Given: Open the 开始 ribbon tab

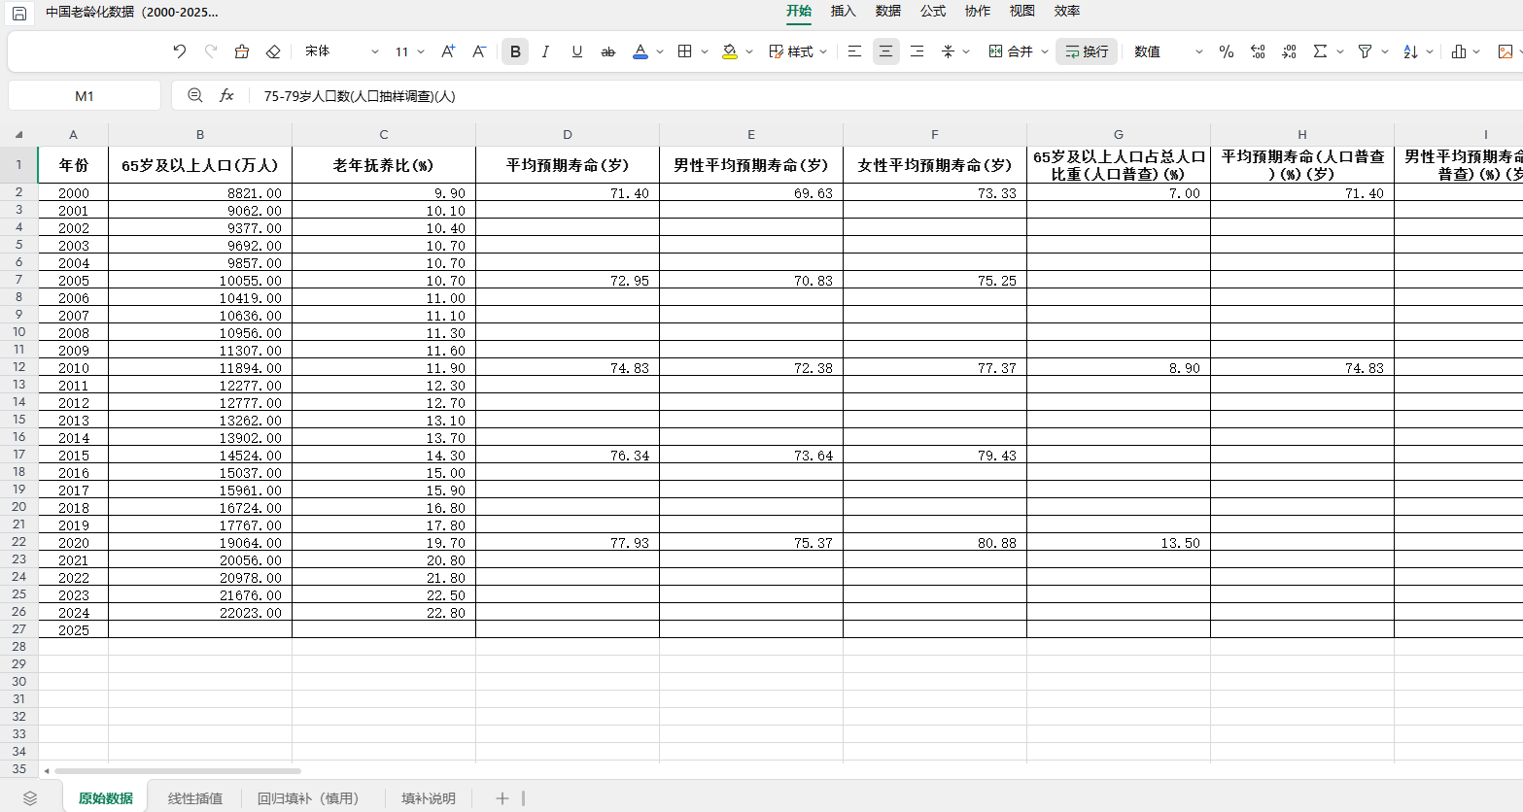Looking at the screenshot, I should tap(799, 11).
